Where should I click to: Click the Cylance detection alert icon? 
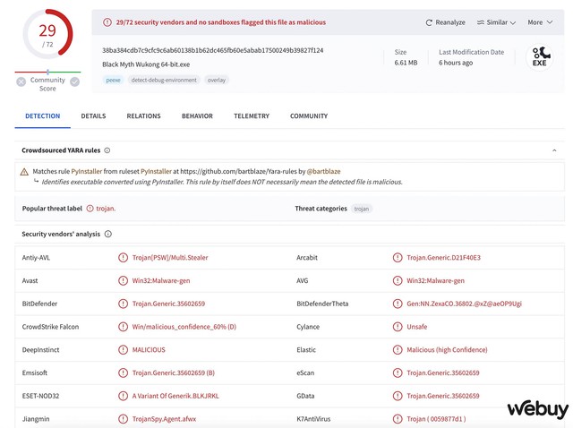398,327
